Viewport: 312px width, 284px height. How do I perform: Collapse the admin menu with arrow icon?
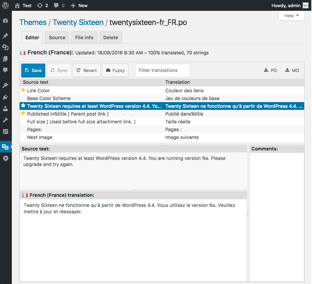5,158
